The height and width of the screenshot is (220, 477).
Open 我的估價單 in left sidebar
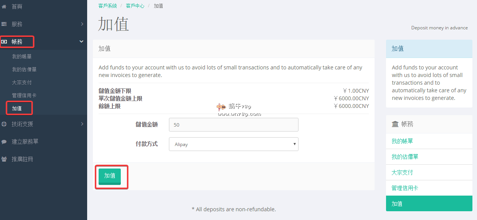pos(24,69)
